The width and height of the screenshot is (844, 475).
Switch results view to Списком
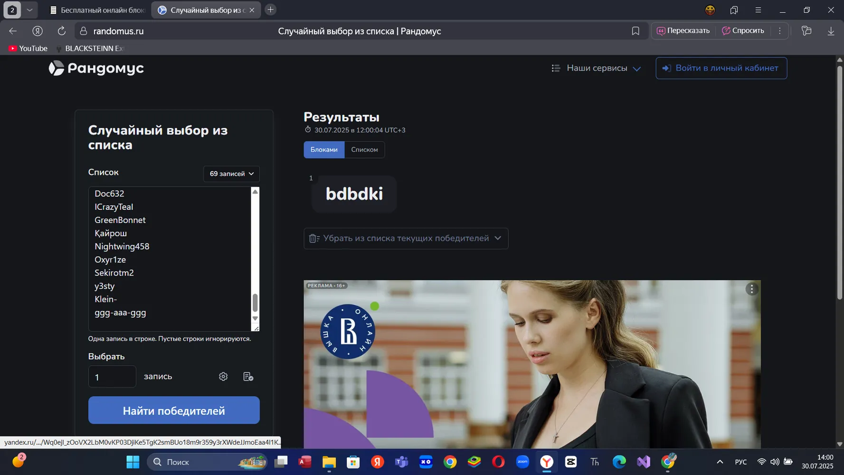pyautogui.click(x=364, y=150)
